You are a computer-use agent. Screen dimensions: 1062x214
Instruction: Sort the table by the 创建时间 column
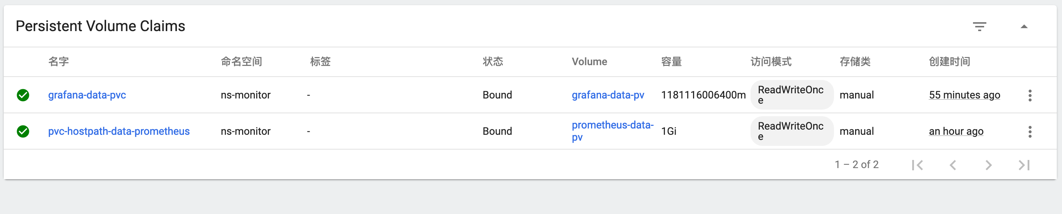pos(949,61)
